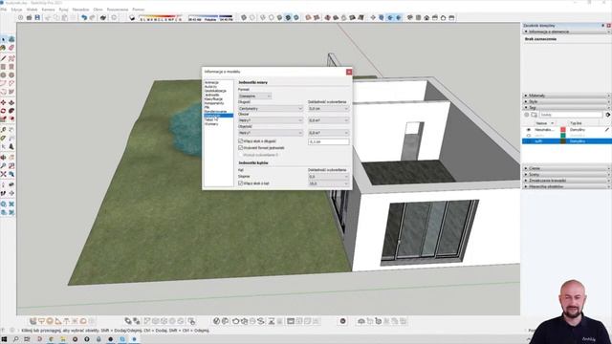Expand the Style tray panel
The width and height of the screenshot is (612, 344).
(x=566, y=101)
